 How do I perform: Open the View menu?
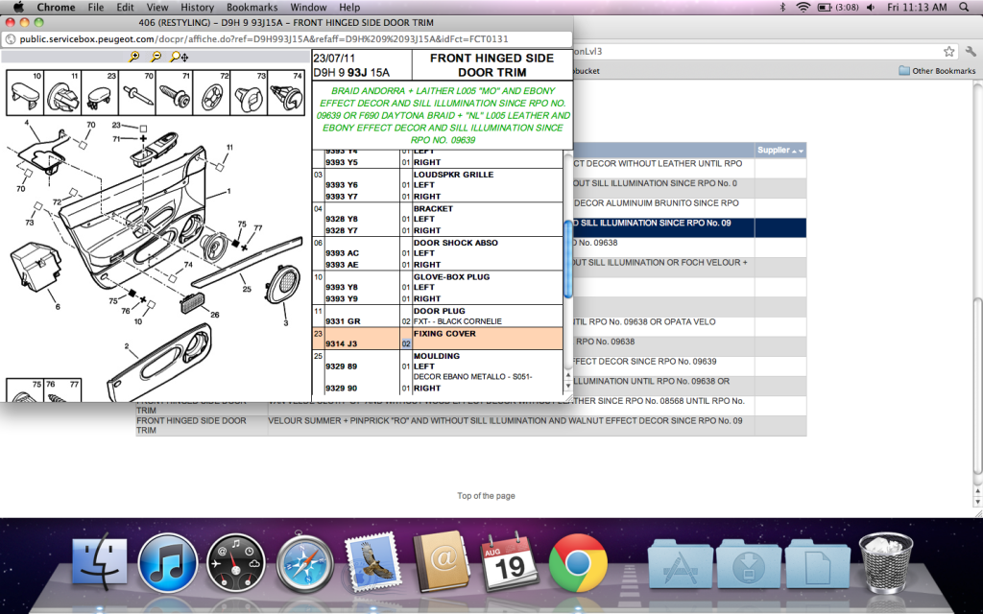(156, 8)
